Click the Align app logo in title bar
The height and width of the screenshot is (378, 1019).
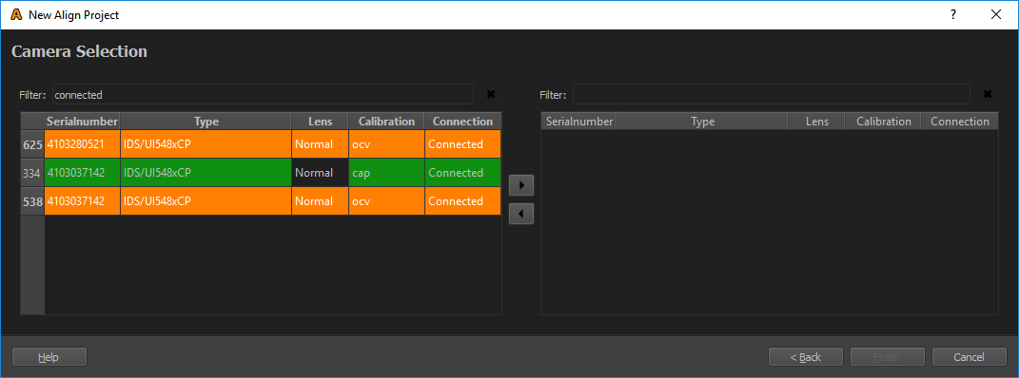(17, 14)
